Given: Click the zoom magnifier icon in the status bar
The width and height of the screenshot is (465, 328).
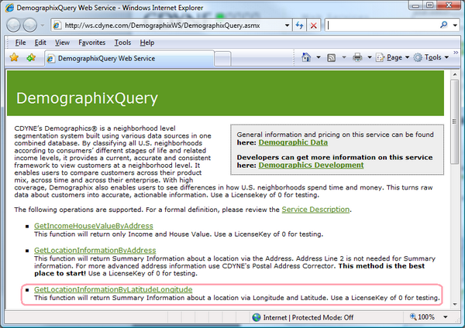Looking at the screenshot, I should coord(413,316).
